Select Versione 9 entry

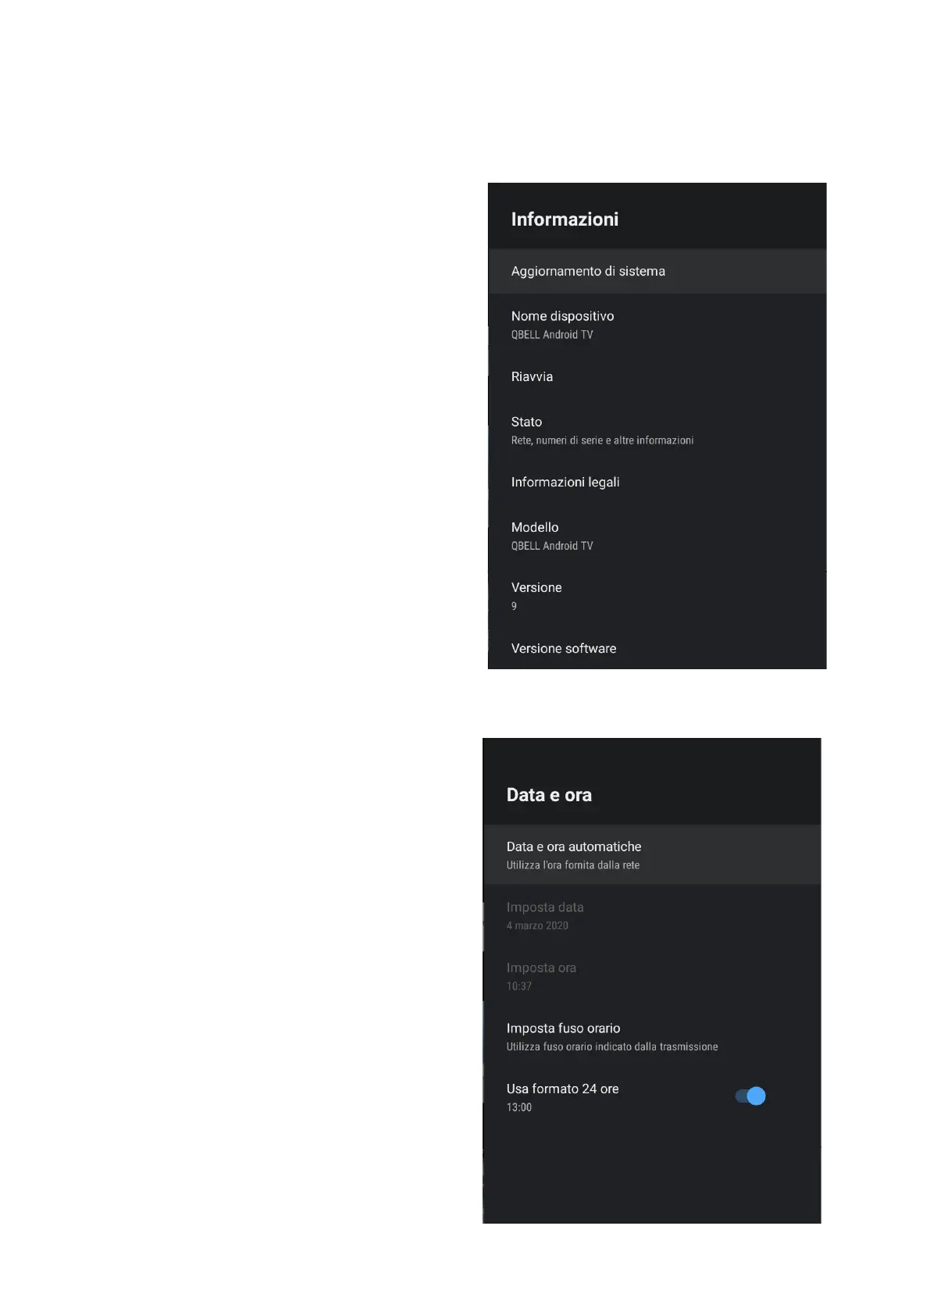click(657, 596)
